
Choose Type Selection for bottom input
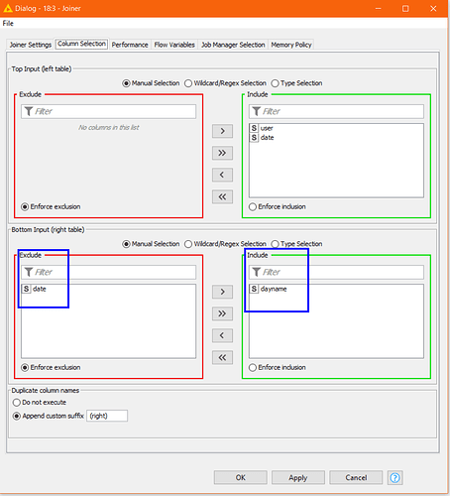click(x=296, y=244)
